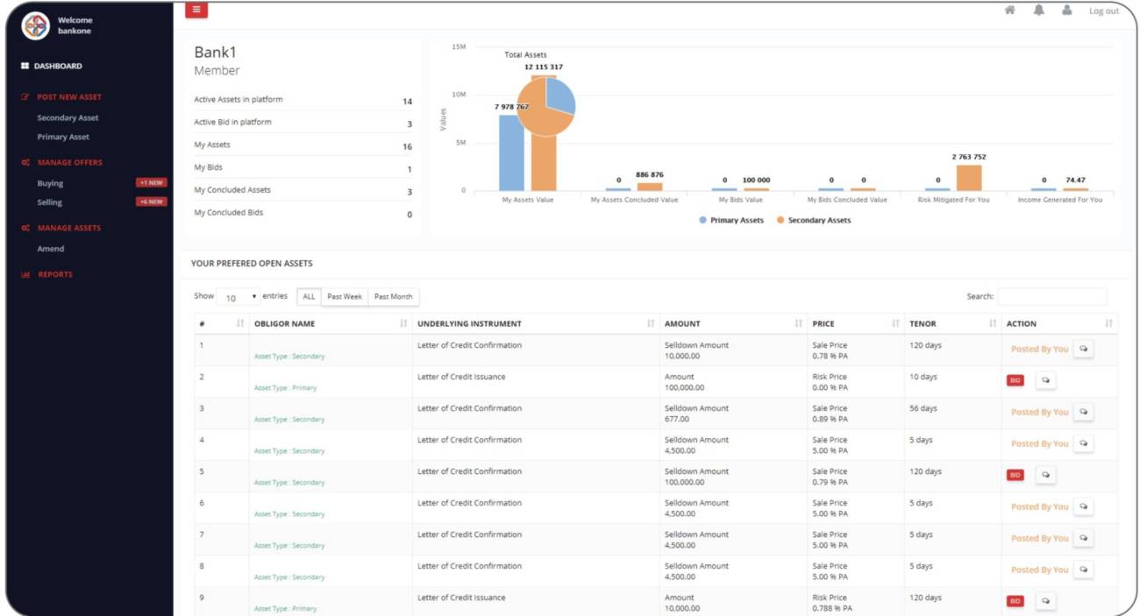Click Asset Type : Primary in row 2
This screenshot has height=616, width=1140.
285,388
